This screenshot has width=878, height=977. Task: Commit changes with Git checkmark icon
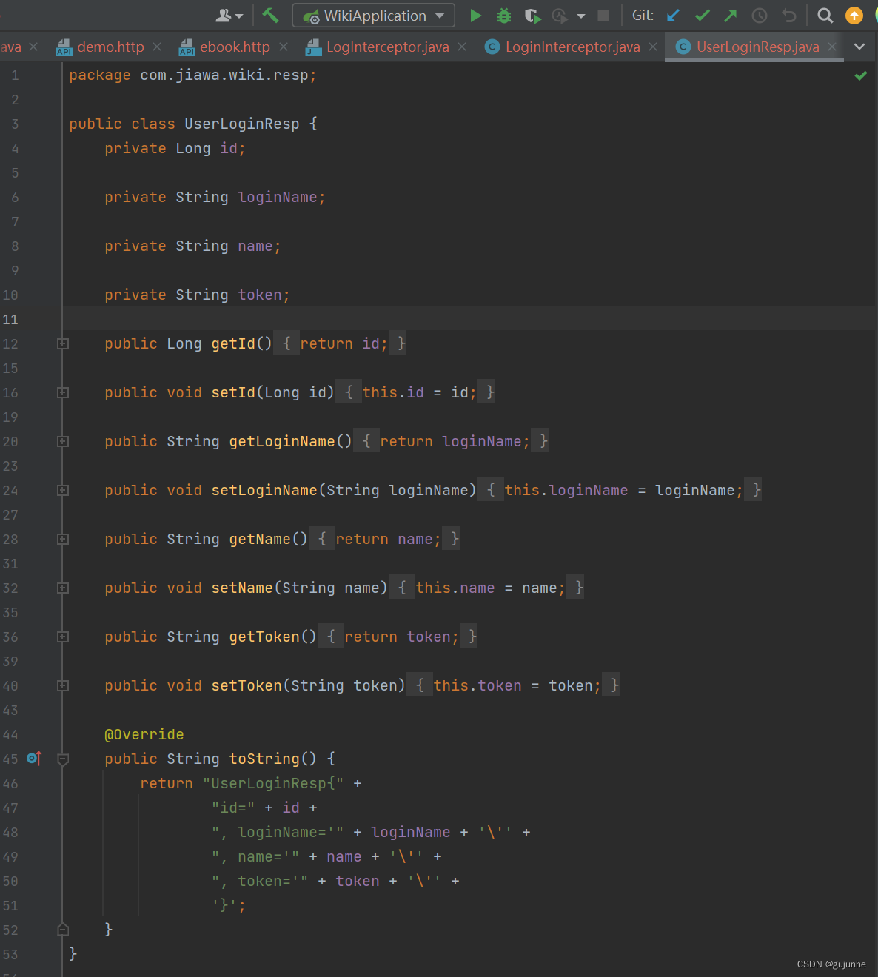pos(703,15)
